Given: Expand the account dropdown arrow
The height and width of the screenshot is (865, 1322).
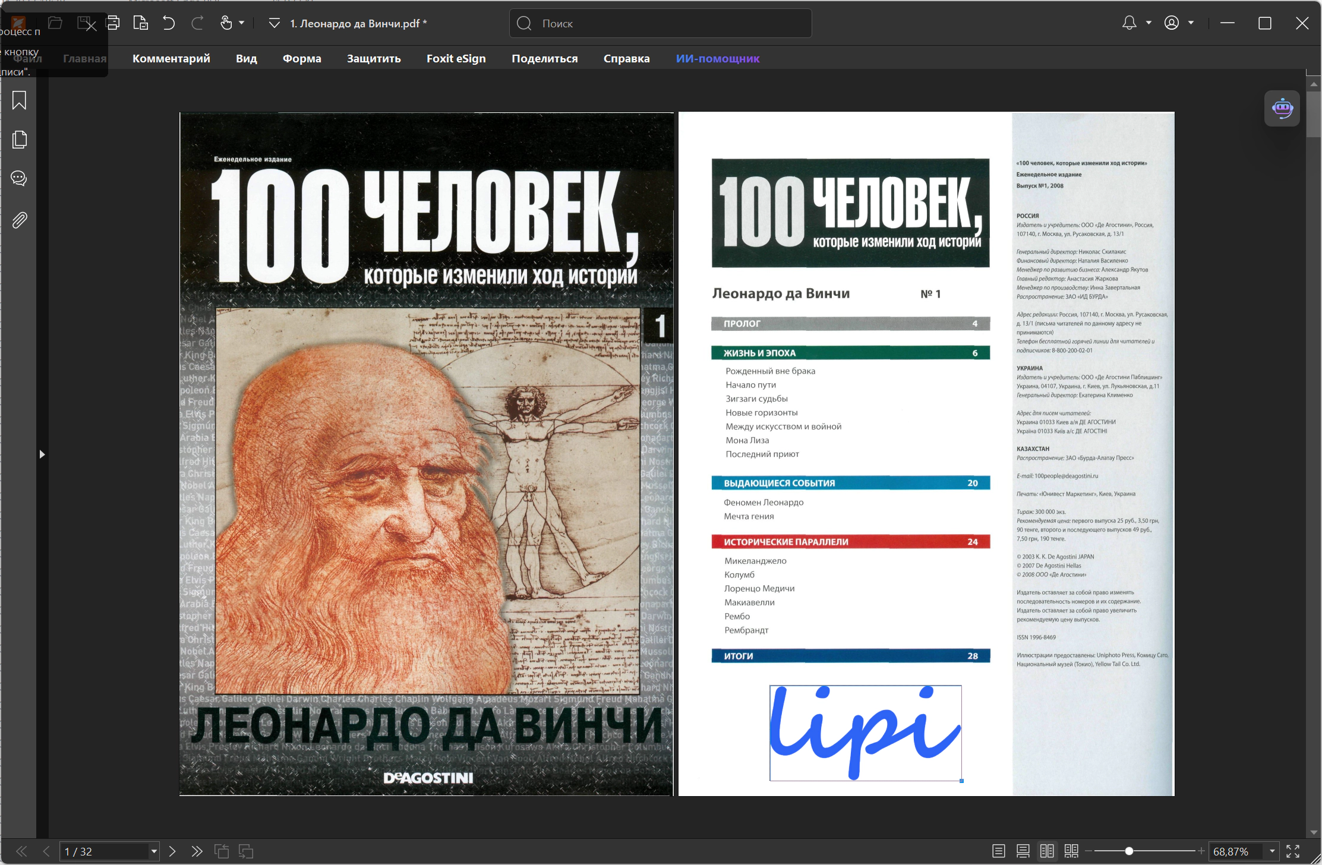Looking at the screenshot, I should 1191,23.
